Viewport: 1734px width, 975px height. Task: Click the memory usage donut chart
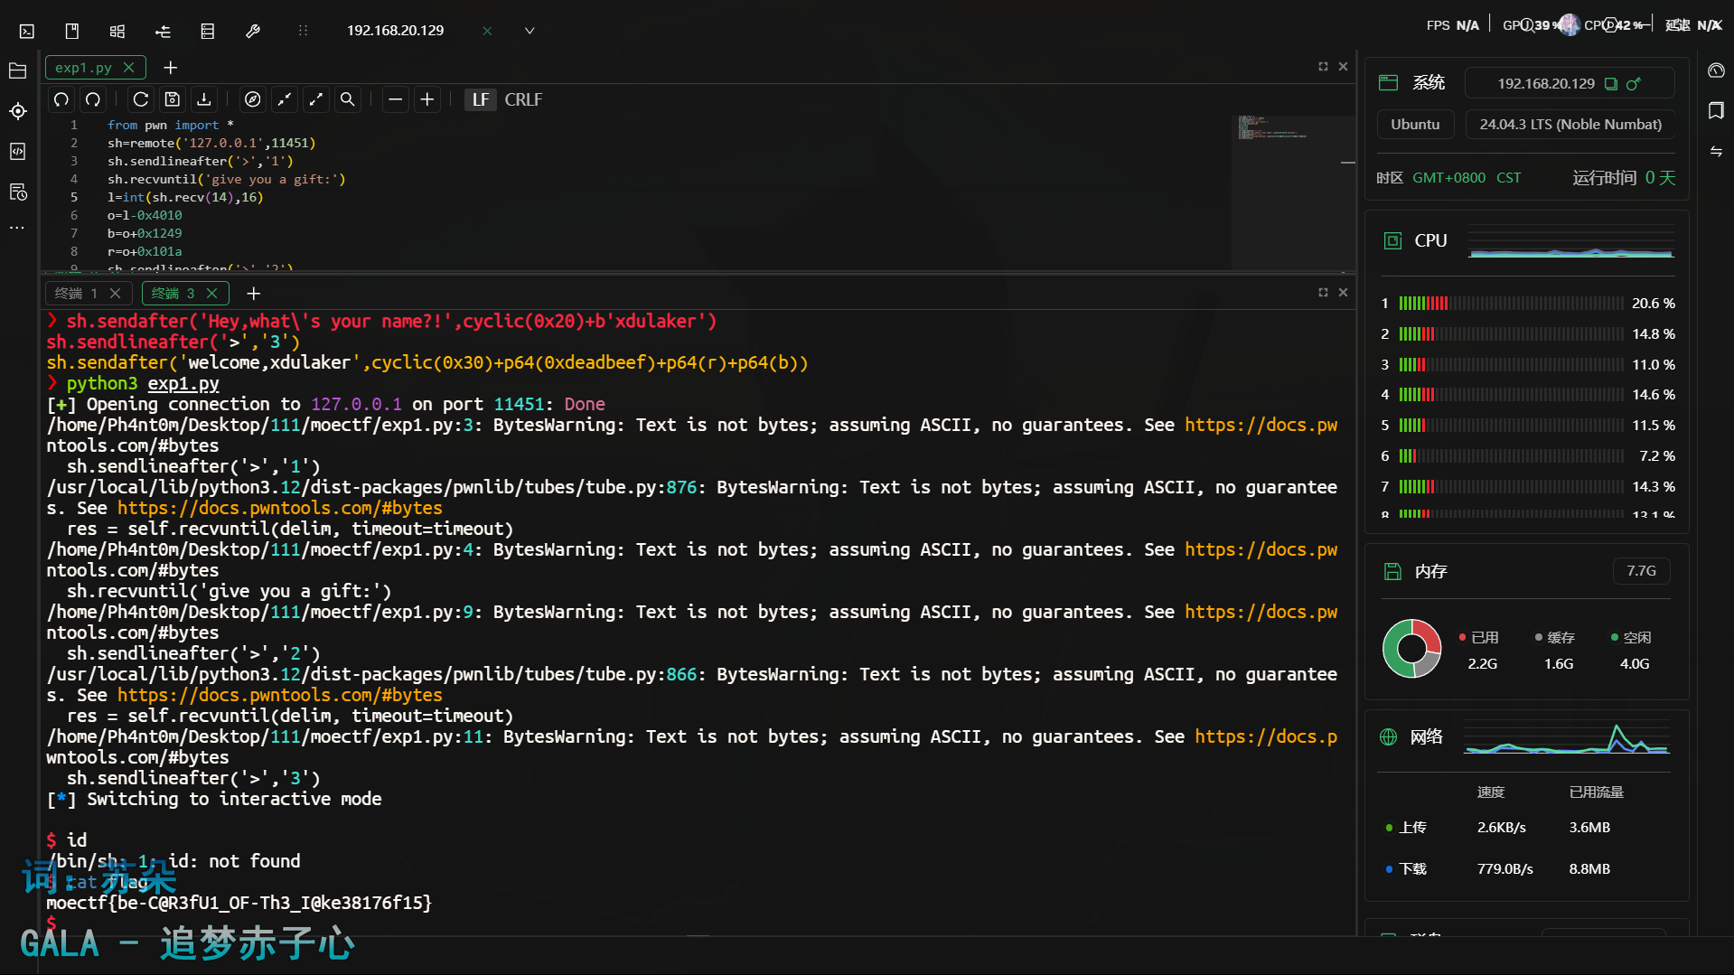coord(1411,648)
